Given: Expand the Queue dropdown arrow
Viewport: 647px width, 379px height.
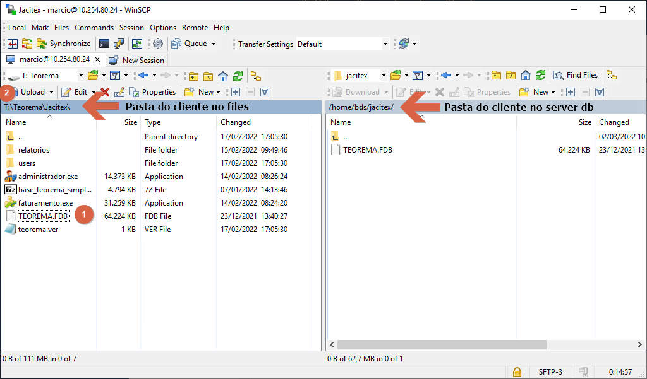Looking at the screenshot, I should [214, 44].
